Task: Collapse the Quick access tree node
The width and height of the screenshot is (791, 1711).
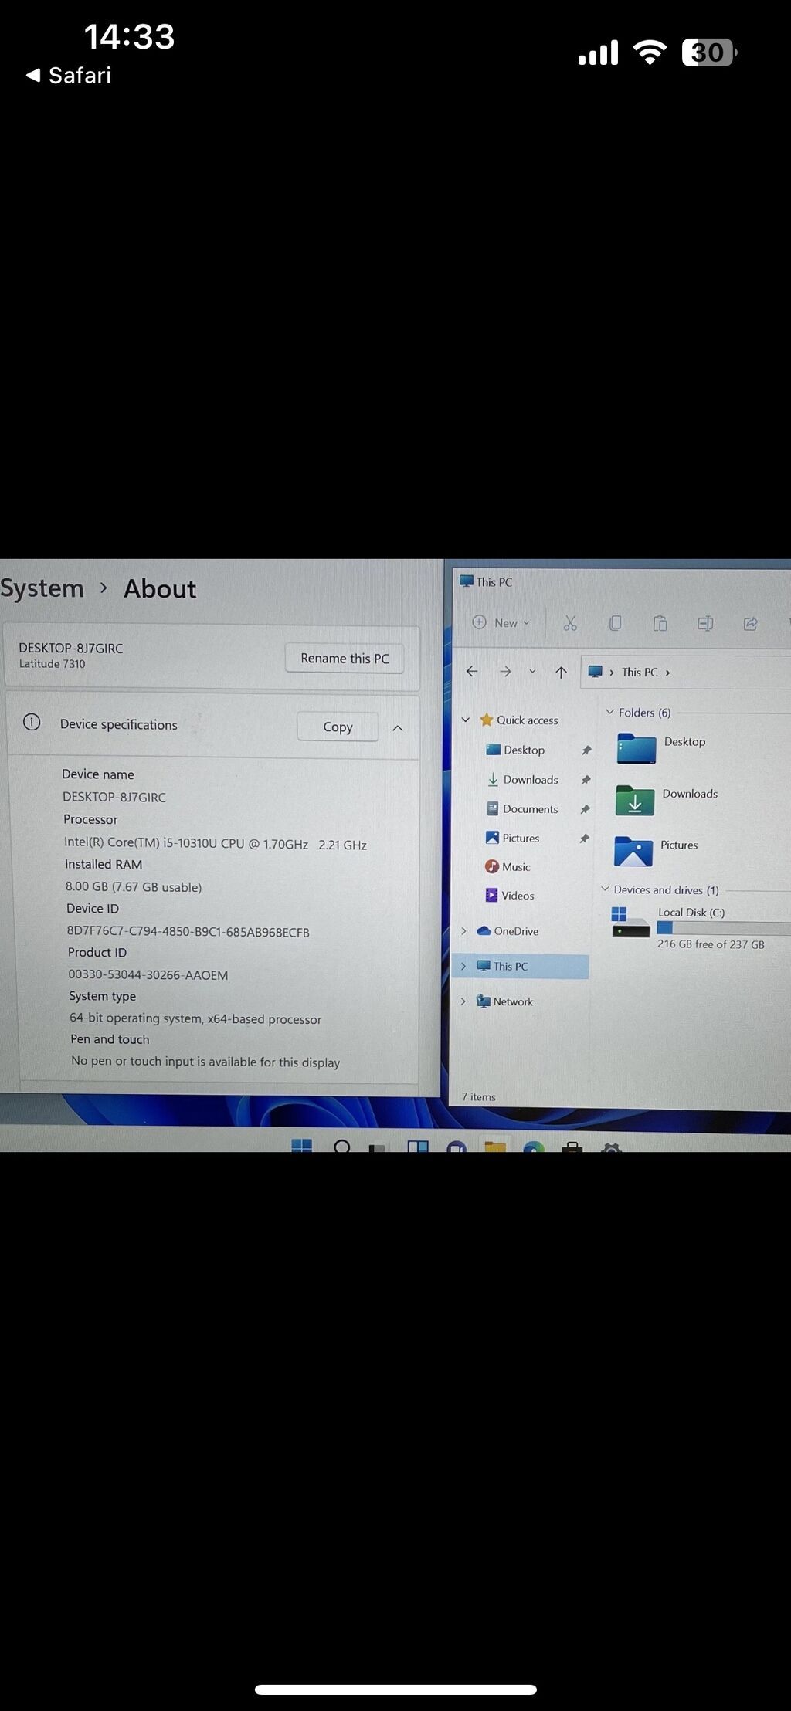Action: (x=465, y=720)
